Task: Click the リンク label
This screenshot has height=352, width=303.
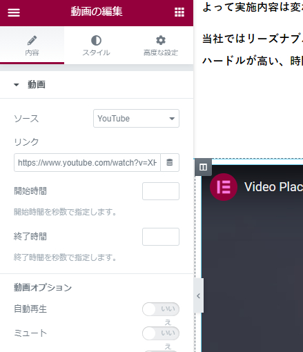Action: [26, 141]
